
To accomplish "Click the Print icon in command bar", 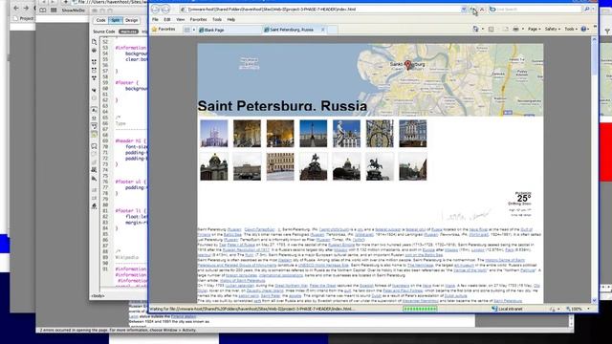I will coord(515,29).
